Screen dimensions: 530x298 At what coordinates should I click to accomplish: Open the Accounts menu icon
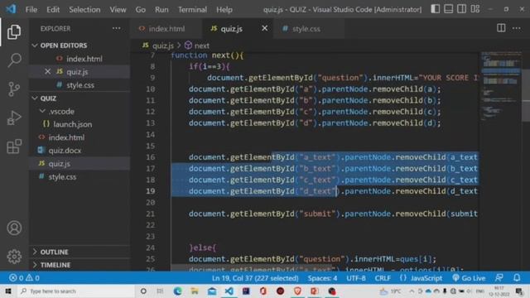(14, 228)
